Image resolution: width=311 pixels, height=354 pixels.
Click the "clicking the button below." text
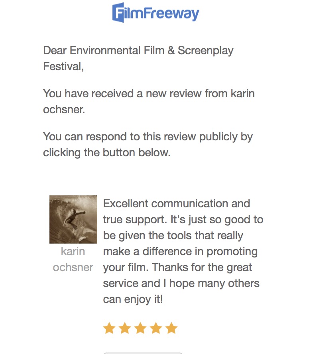[x=107, y=153]
